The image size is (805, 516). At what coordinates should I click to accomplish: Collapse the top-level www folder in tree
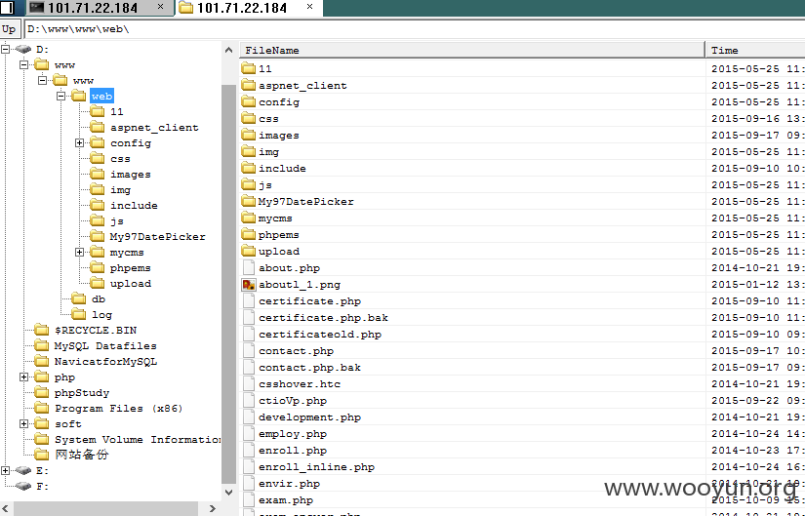[23, 64]
